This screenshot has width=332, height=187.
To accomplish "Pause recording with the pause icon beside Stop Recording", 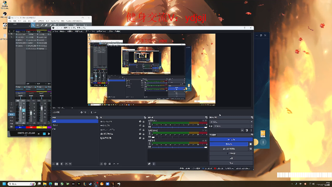I will point(251,144).
